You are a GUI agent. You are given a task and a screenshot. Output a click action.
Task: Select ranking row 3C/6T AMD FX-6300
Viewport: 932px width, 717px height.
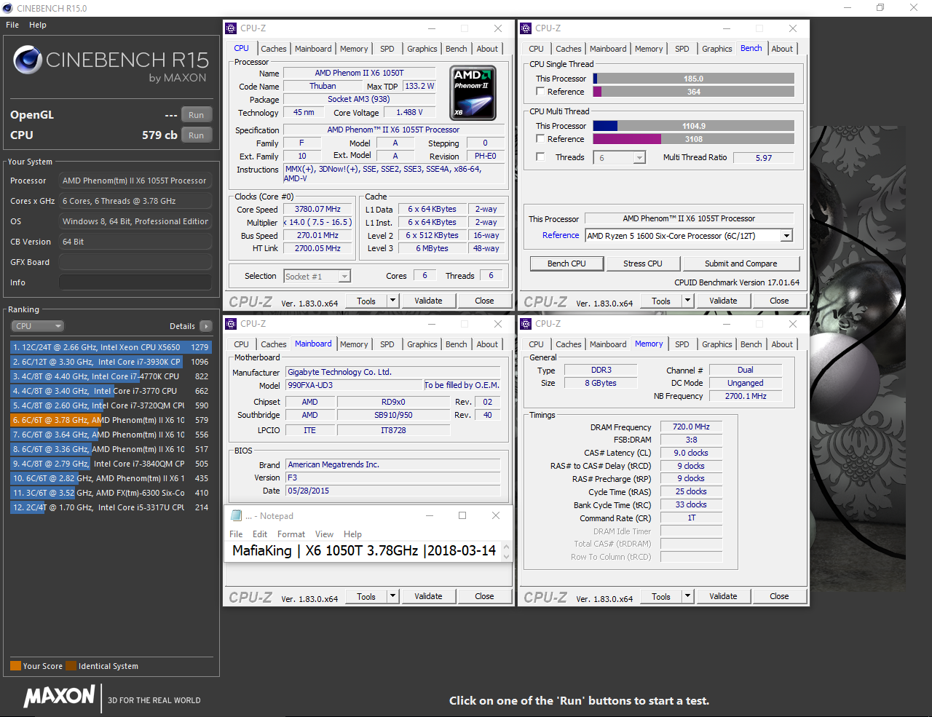[111, 493]
